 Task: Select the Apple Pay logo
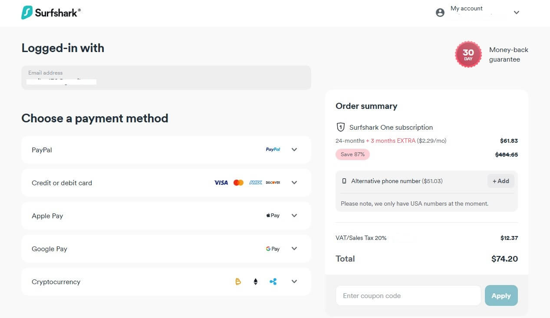click(x=273, y=215)
